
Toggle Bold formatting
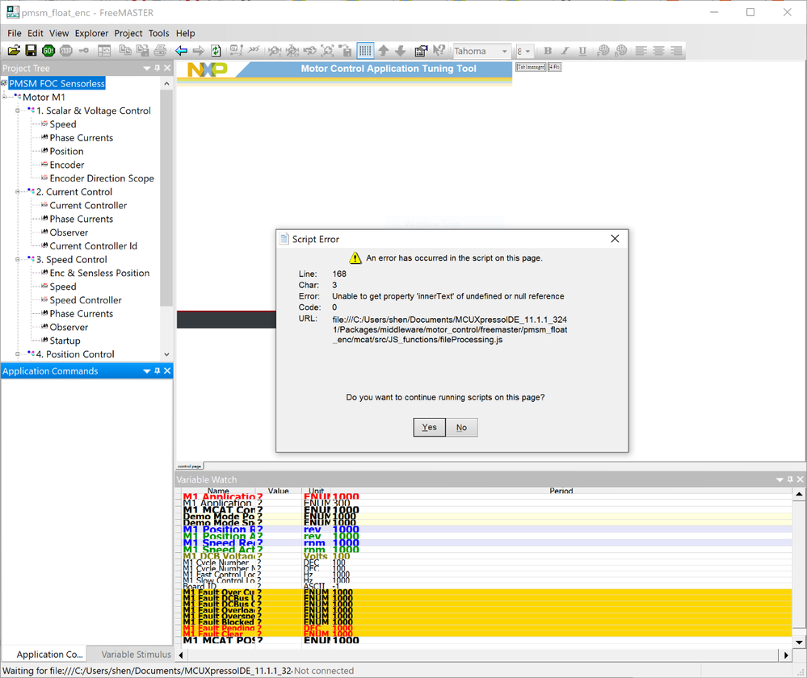548,50
